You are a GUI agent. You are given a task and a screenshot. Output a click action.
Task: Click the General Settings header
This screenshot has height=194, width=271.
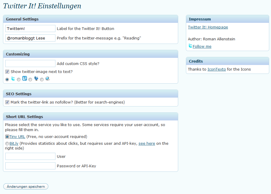[90, 19]
